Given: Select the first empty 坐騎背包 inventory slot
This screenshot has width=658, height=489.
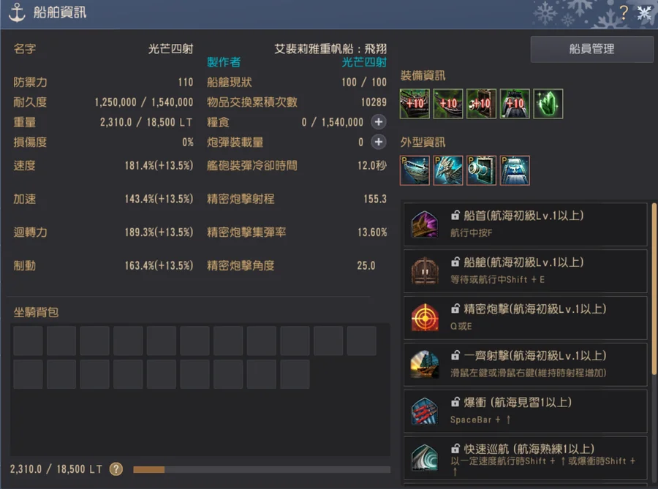Looking at the screenshot, I should point(28,341).
